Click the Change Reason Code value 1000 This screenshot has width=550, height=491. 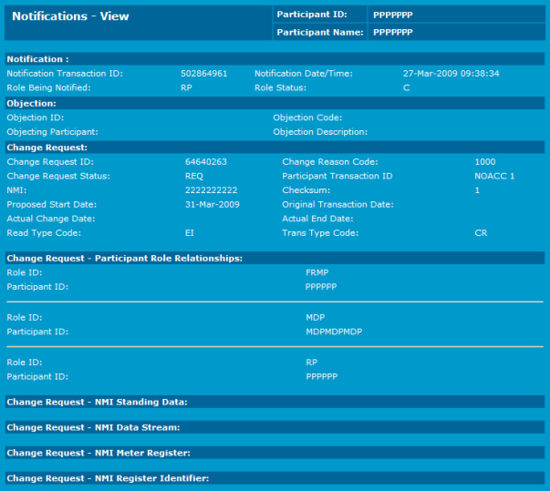[484, 161]
